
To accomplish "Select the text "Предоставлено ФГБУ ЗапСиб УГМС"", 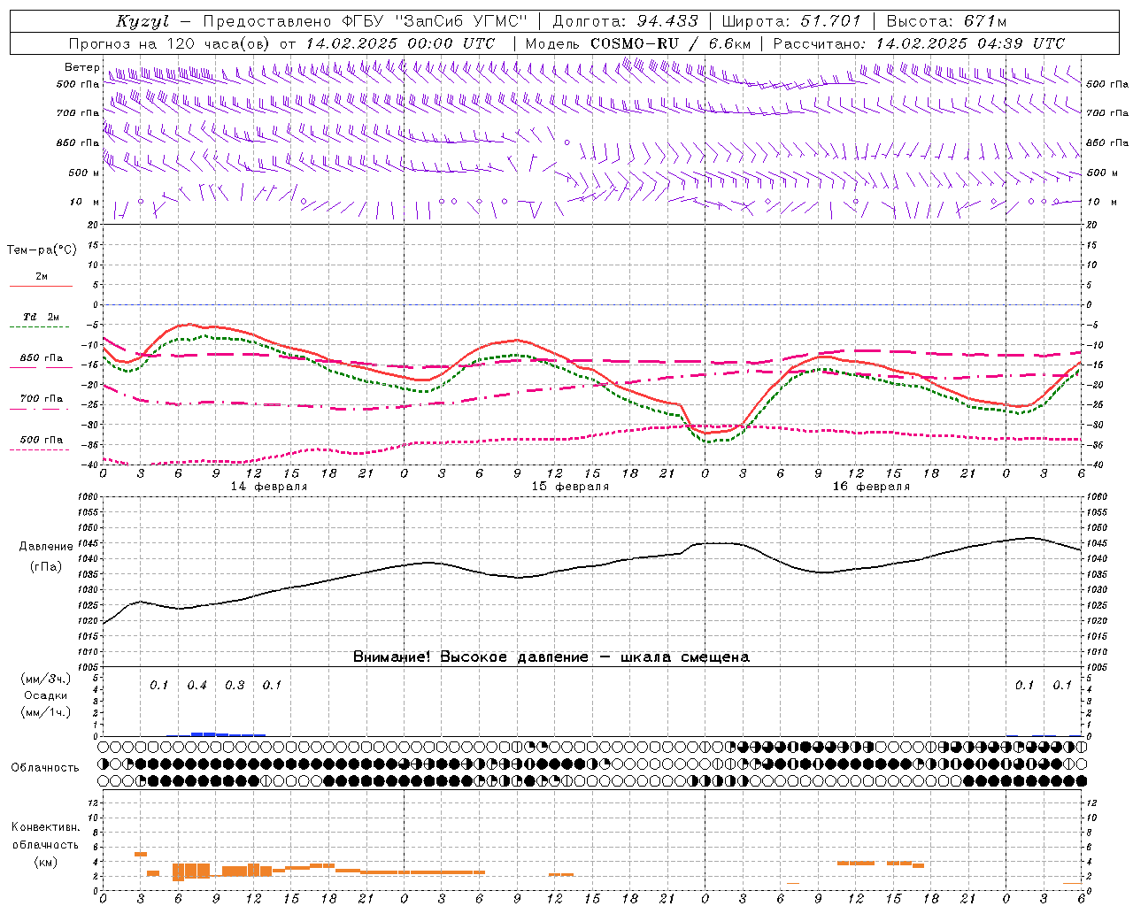I will [x=366, y=21].
